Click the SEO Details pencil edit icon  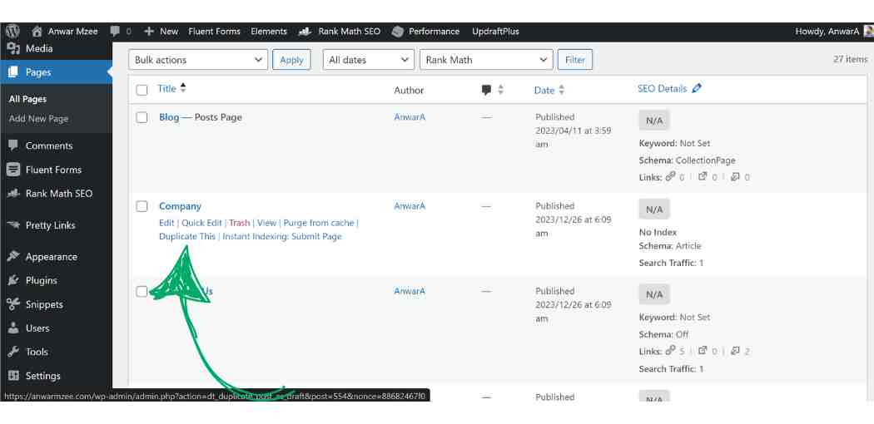696,88
